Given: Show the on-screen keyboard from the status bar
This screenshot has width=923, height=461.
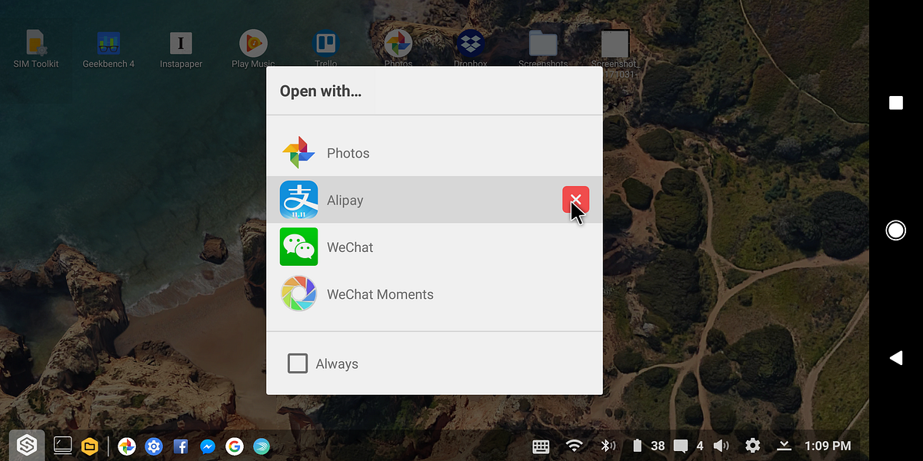Looking at the screenshot, I should click(x=541, y=446).
